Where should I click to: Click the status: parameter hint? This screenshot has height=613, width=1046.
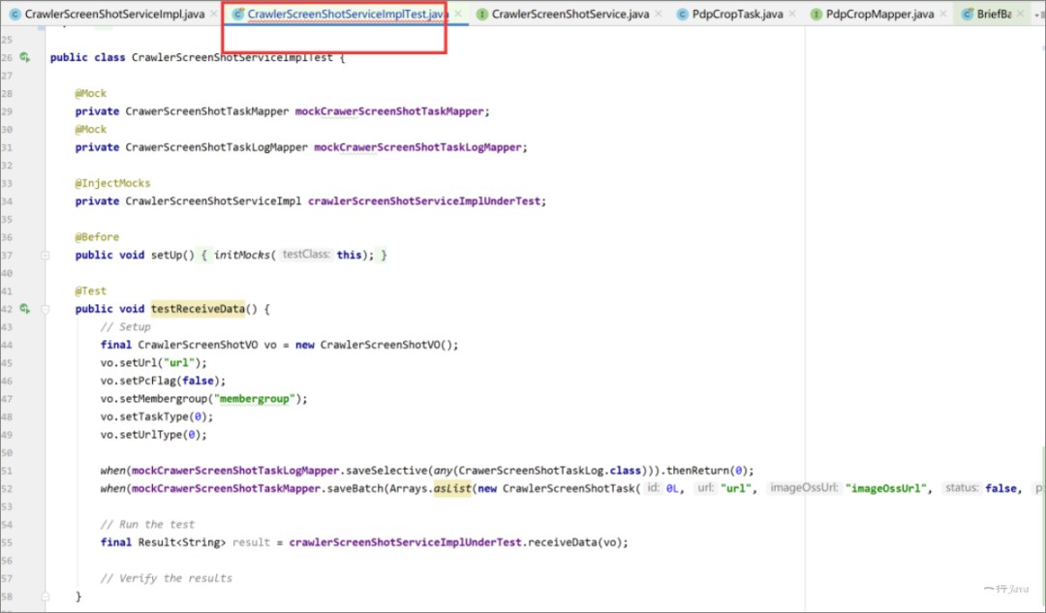[962, 488]
